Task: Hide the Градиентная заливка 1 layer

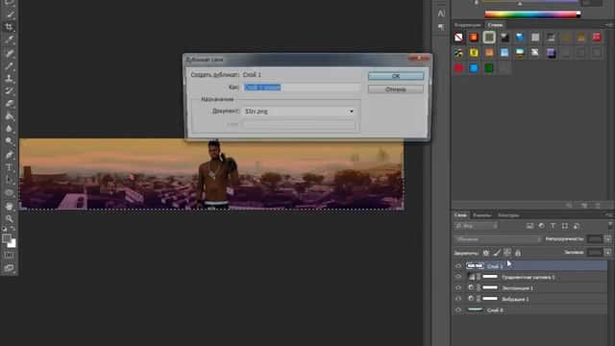Action: pyautogui.click(x=458, y=277)
